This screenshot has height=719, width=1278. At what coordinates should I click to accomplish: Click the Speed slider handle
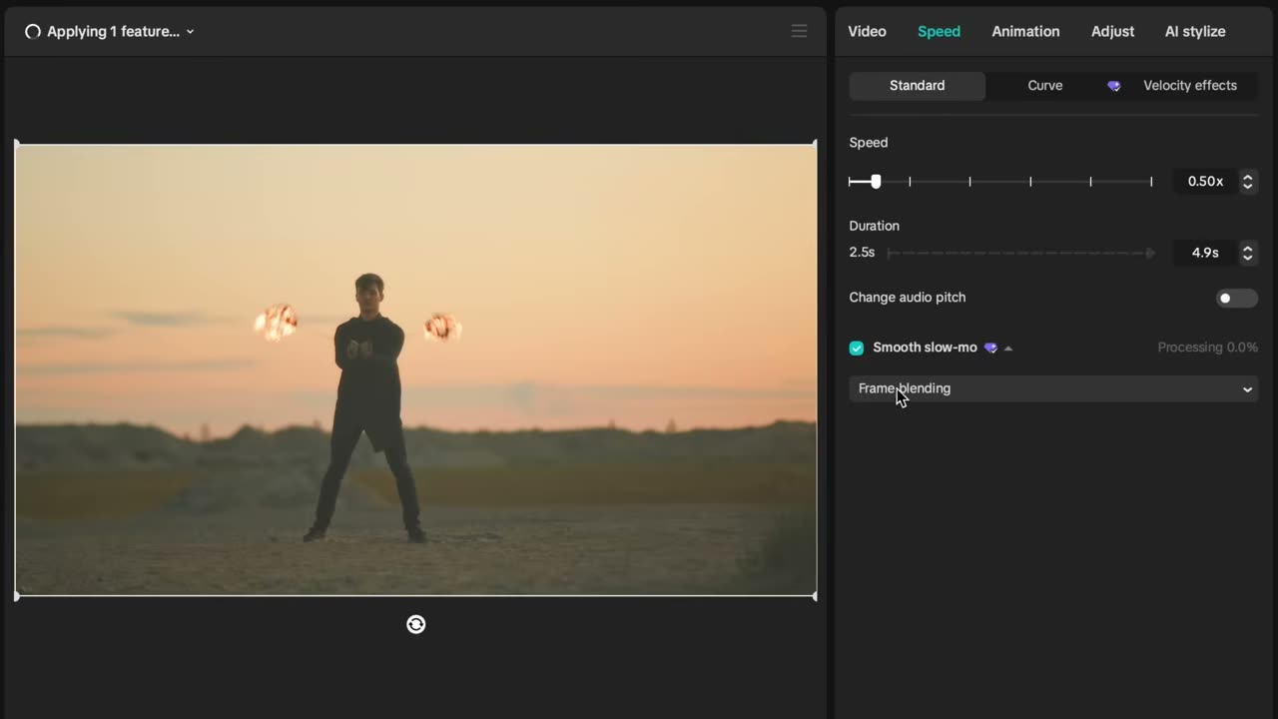tap(876, 182)
